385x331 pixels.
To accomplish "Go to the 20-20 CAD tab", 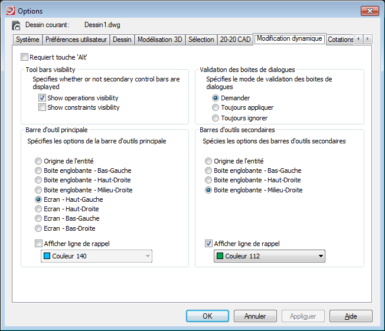I will click(x=234, y=40).
